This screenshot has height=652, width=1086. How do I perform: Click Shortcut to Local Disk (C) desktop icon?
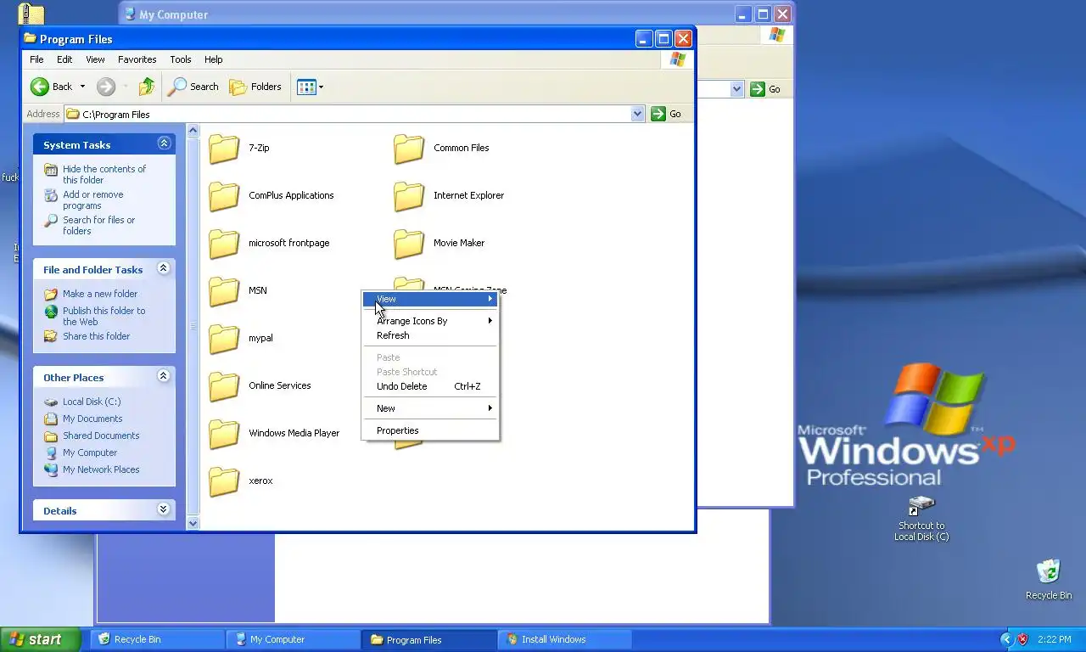[x=921, y=518]
